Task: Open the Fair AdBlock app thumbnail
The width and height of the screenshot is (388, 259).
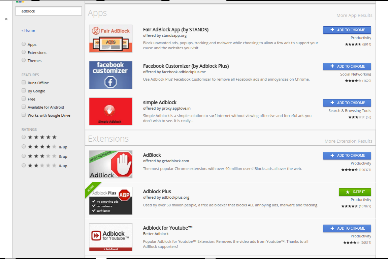Action: pyautogui.click(x=110, y=38)
